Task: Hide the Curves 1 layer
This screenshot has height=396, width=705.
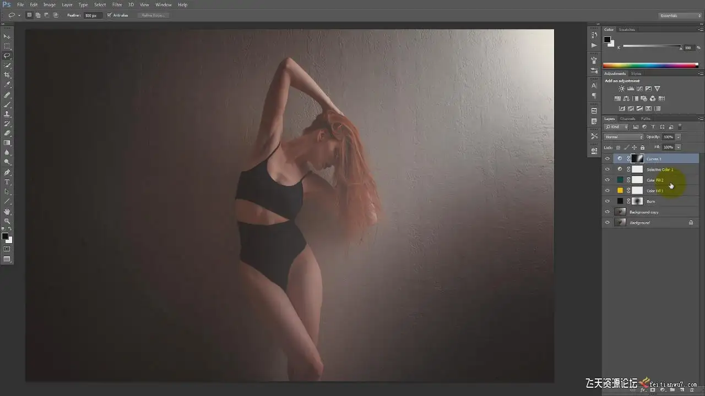Action: [x=608, y=159]
